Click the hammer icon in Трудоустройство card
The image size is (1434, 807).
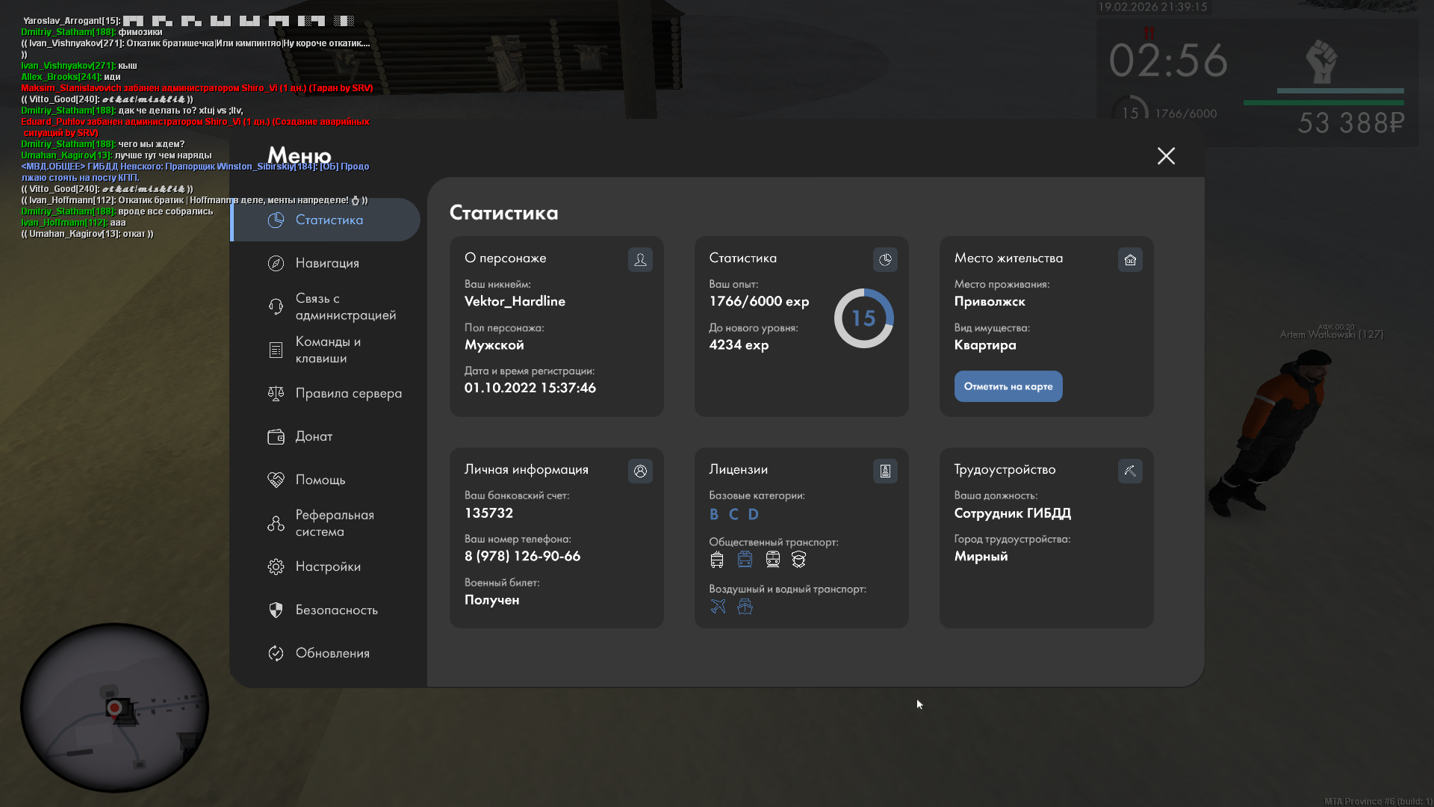[1130, 471]
